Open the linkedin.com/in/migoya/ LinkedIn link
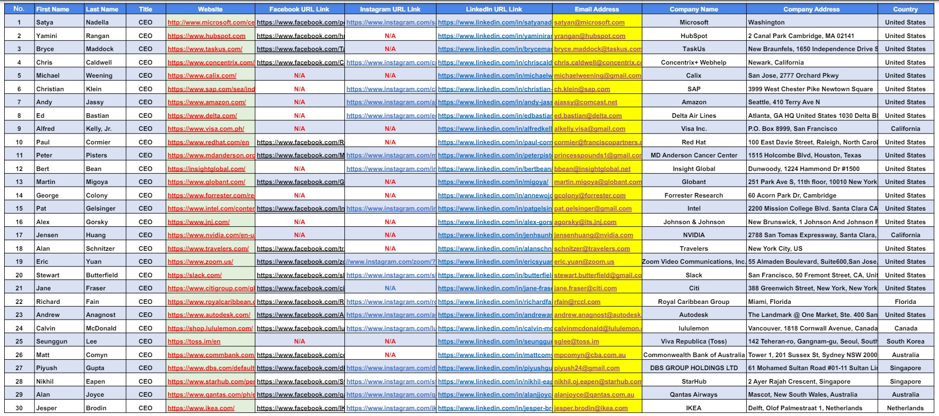 [x=493, y=182]
